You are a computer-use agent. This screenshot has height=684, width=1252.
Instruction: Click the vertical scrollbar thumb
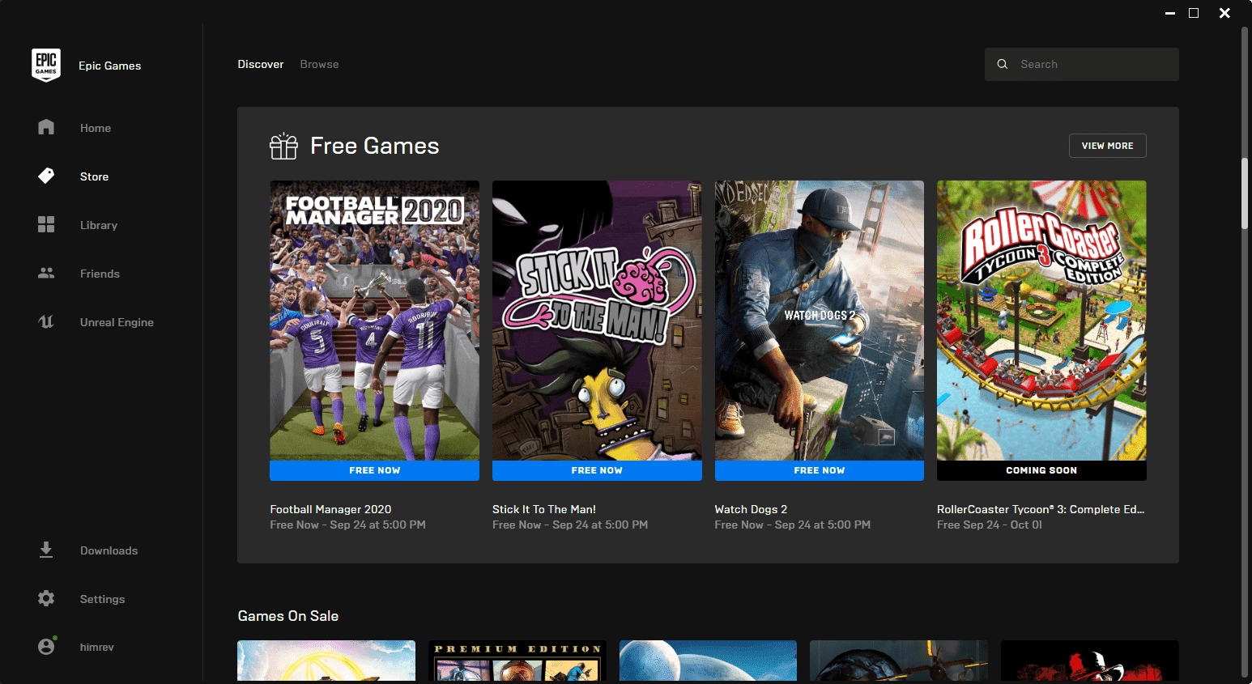tap(1246, 194)
